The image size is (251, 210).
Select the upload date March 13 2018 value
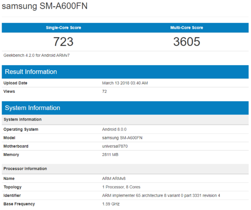pyautogui.click(x=125, y=83)
